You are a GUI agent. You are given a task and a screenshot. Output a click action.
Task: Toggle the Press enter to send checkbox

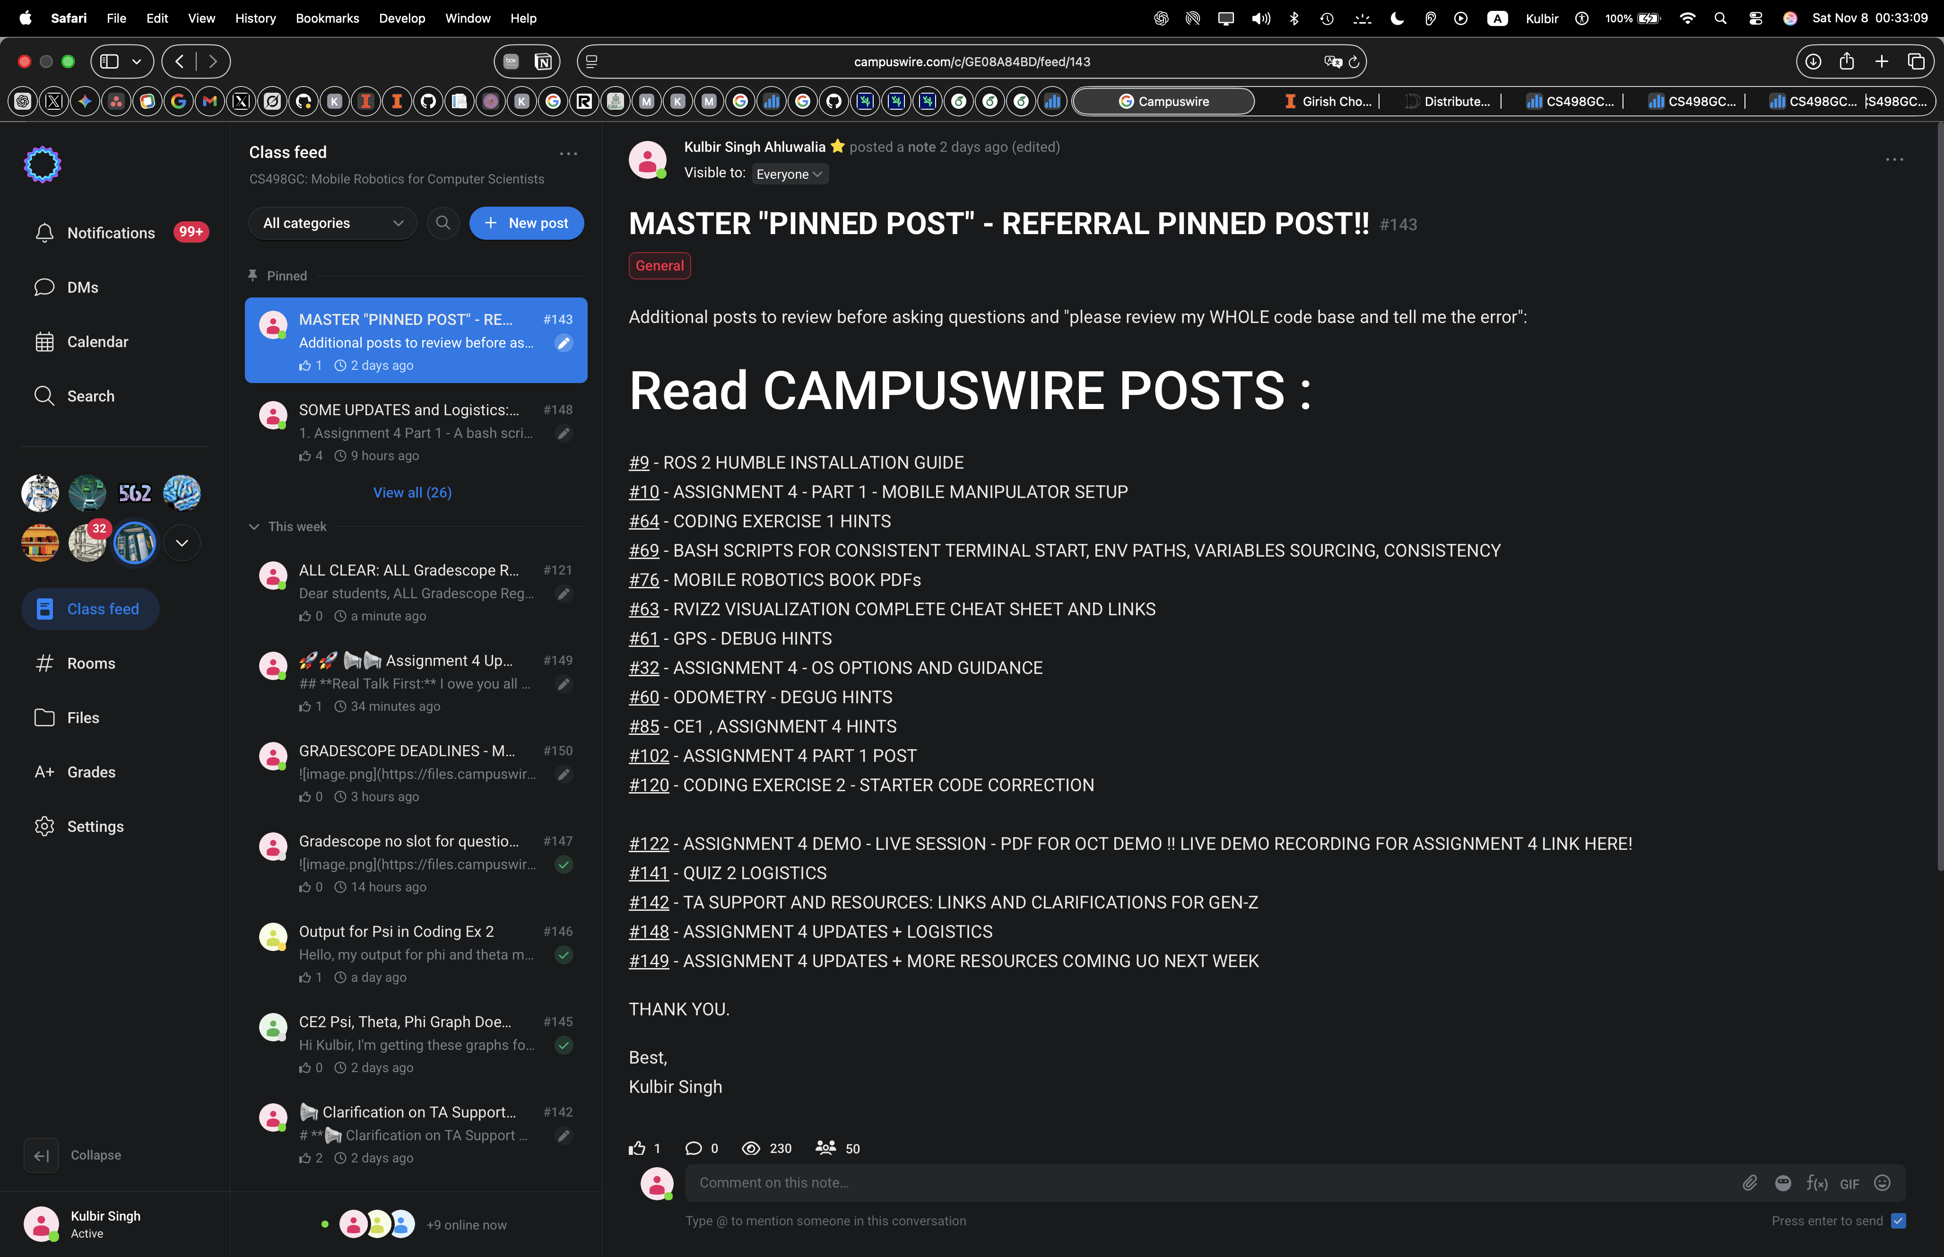pyautogui.click(x=1898, y=1221)
